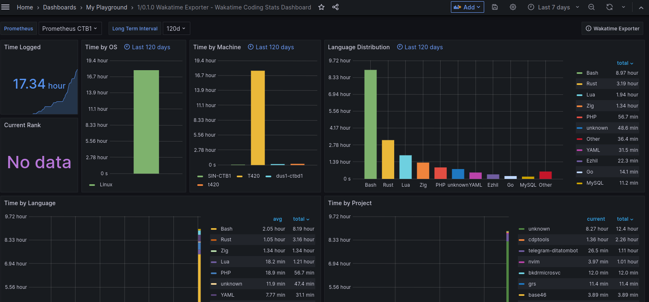Select nvim row in Time by Project legend
Screen dimensions: 649x302
(578, 262)
